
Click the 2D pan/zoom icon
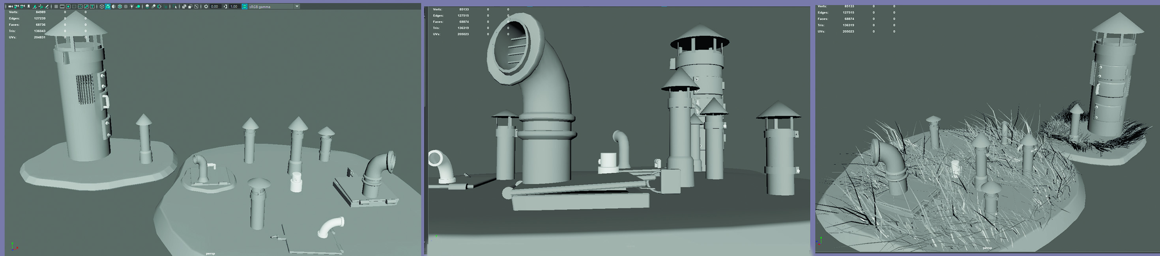point(41,7)
